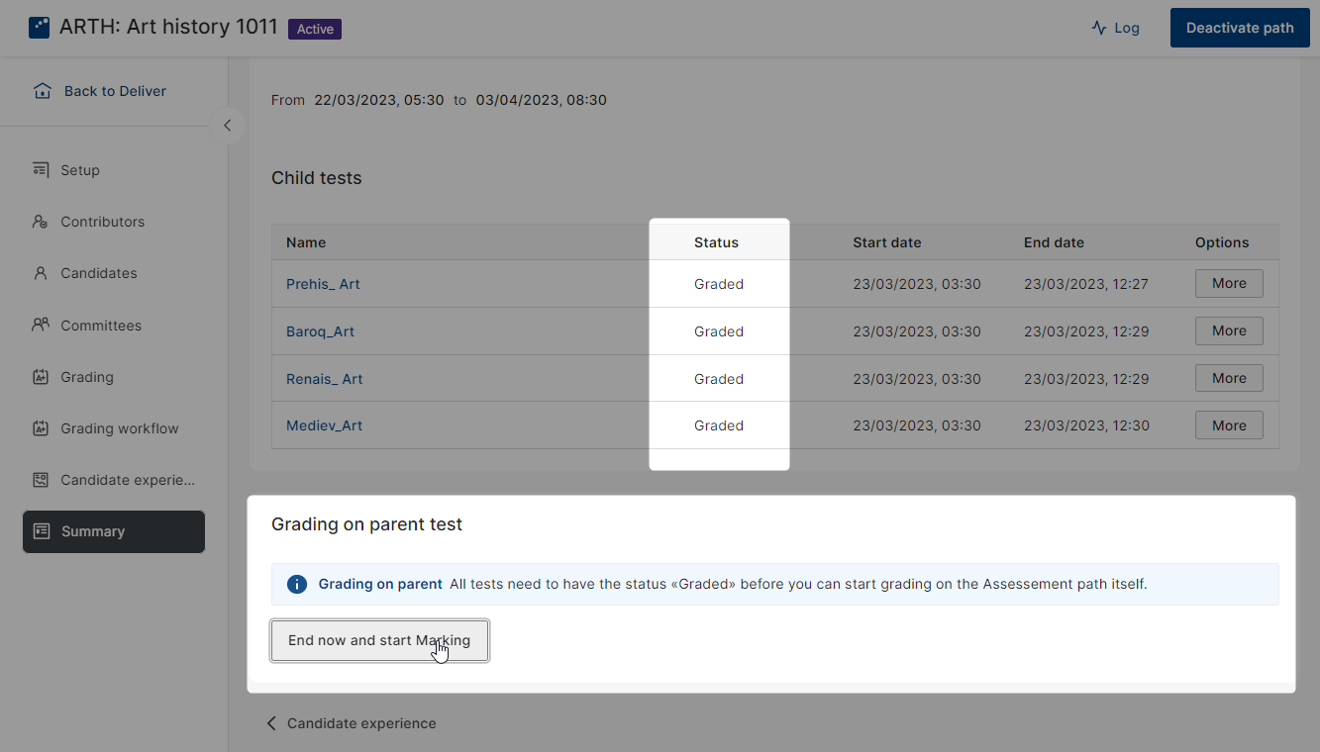Click the app logo icon beside ARTH title
This screenshot has width=1320, height=752.
39,27
